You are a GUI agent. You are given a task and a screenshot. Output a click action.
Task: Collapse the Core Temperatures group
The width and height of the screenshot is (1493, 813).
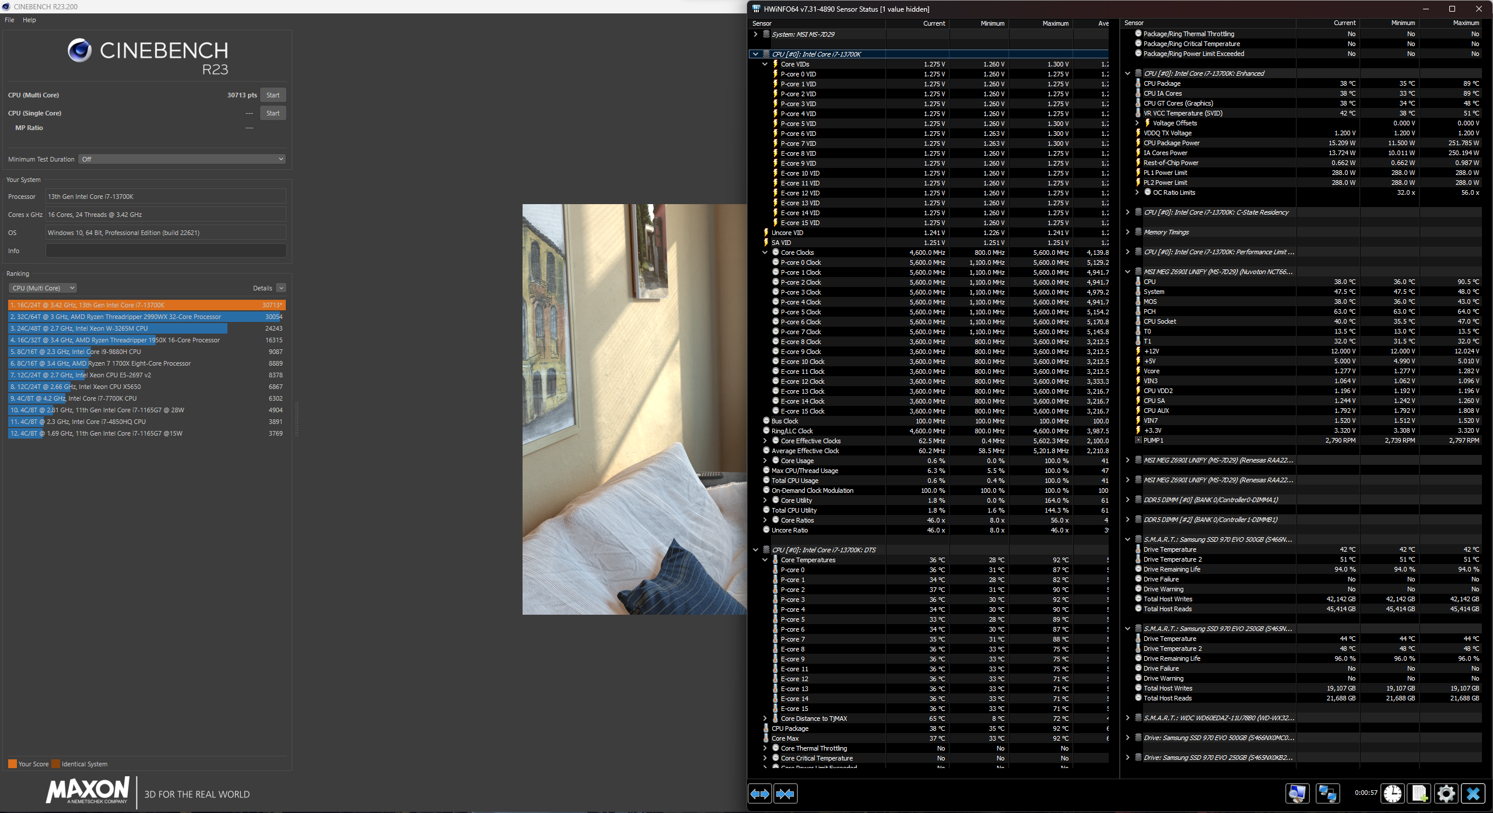(765, 560)
